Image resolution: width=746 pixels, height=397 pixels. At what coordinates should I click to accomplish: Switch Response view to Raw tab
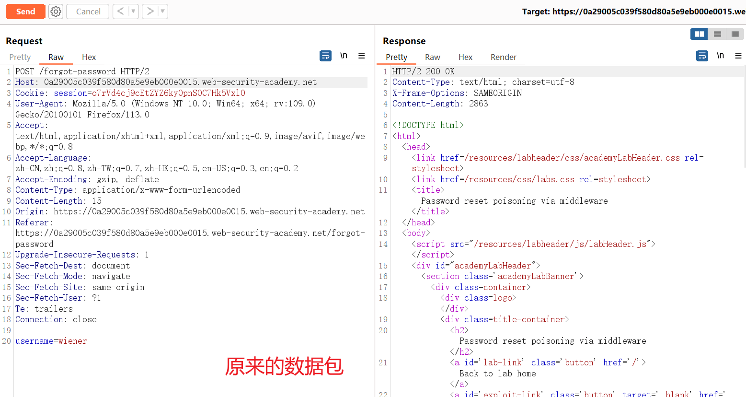[x=432, y=57]
